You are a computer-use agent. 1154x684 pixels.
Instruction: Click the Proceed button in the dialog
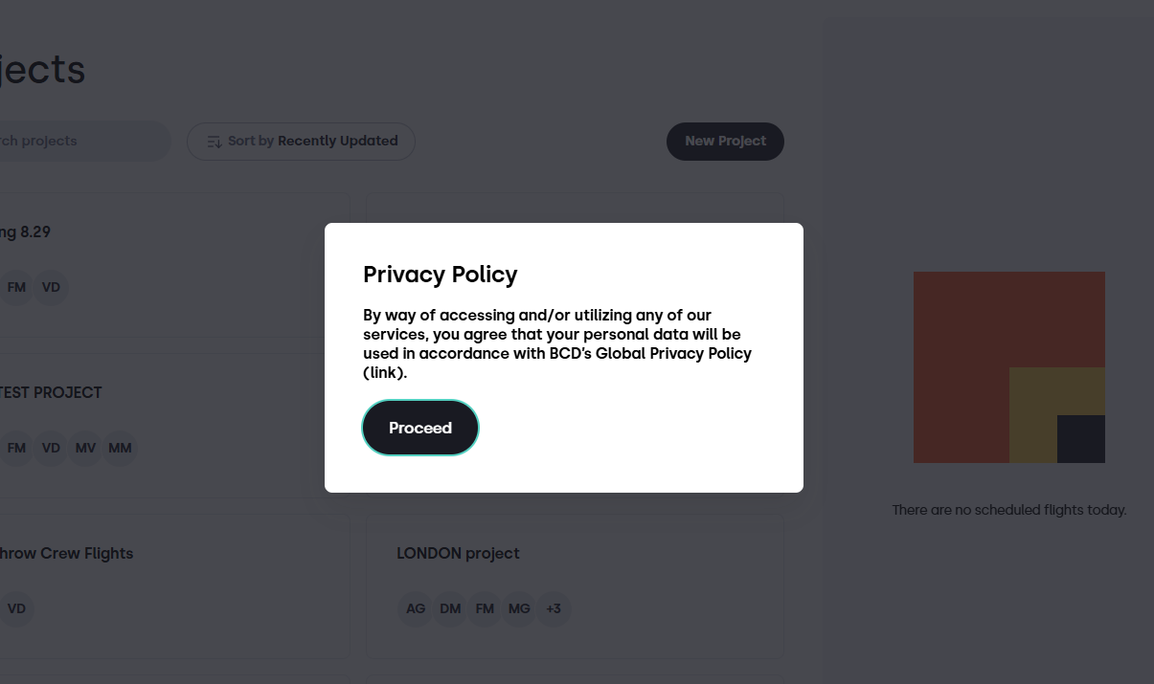pos(420,428)
